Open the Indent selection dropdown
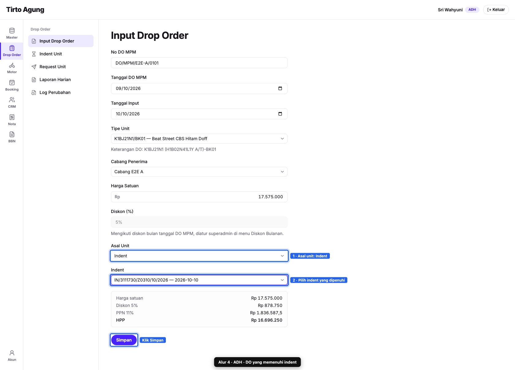 click(x=199, y=280)
